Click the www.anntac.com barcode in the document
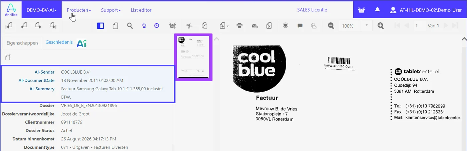 338,63
